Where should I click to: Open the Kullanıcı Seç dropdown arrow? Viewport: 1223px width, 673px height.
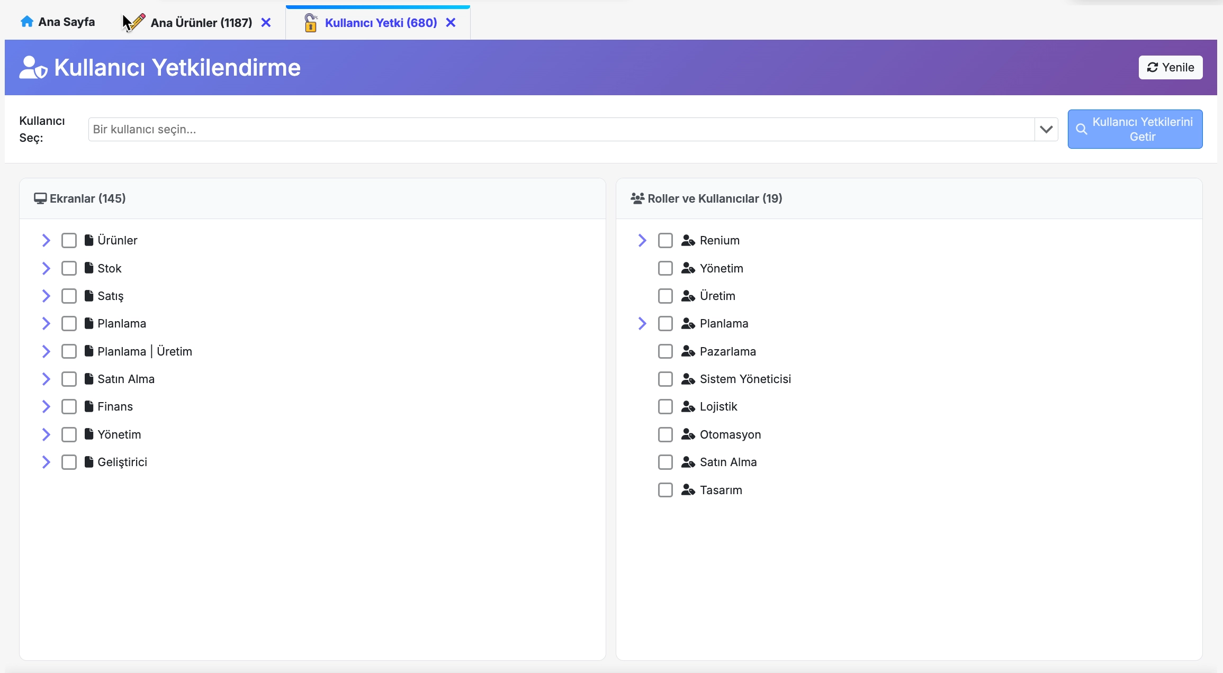point(1046,130)
